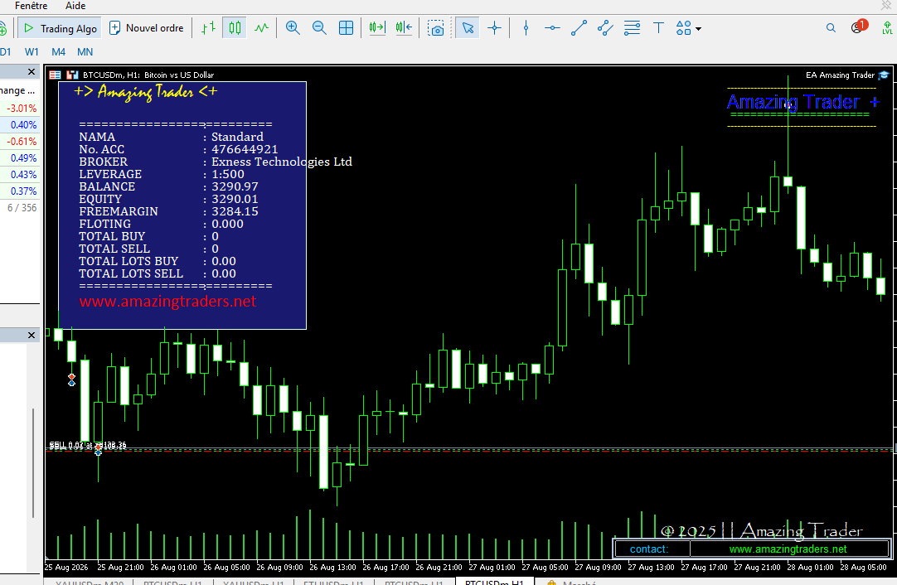897x585 pixels.
Task: Close the upper left side panel
Action: tap(32, 72)
